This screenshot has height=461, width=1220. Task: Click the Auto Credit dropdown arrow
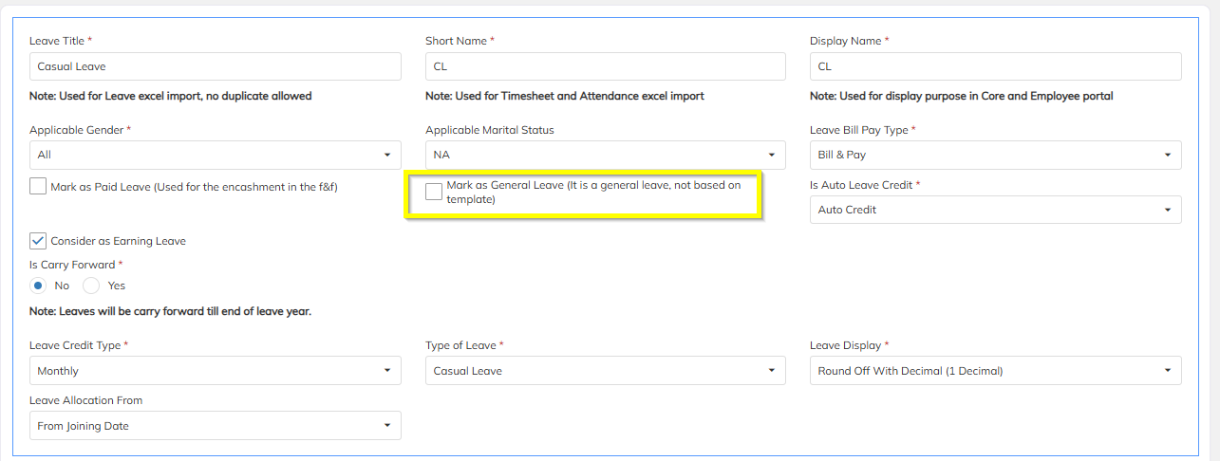(x=1167, y=210)
